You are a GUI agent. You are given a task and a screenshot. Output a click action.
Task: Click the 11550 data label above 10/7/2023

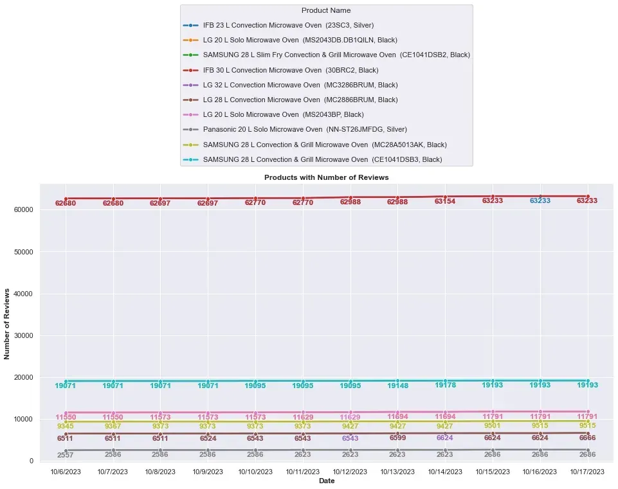tap(113, 417)
